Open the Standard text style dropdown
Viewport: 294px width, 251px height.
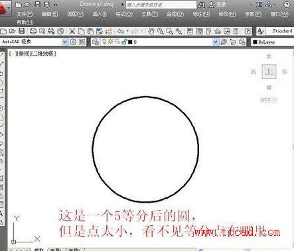coord(280,31)
